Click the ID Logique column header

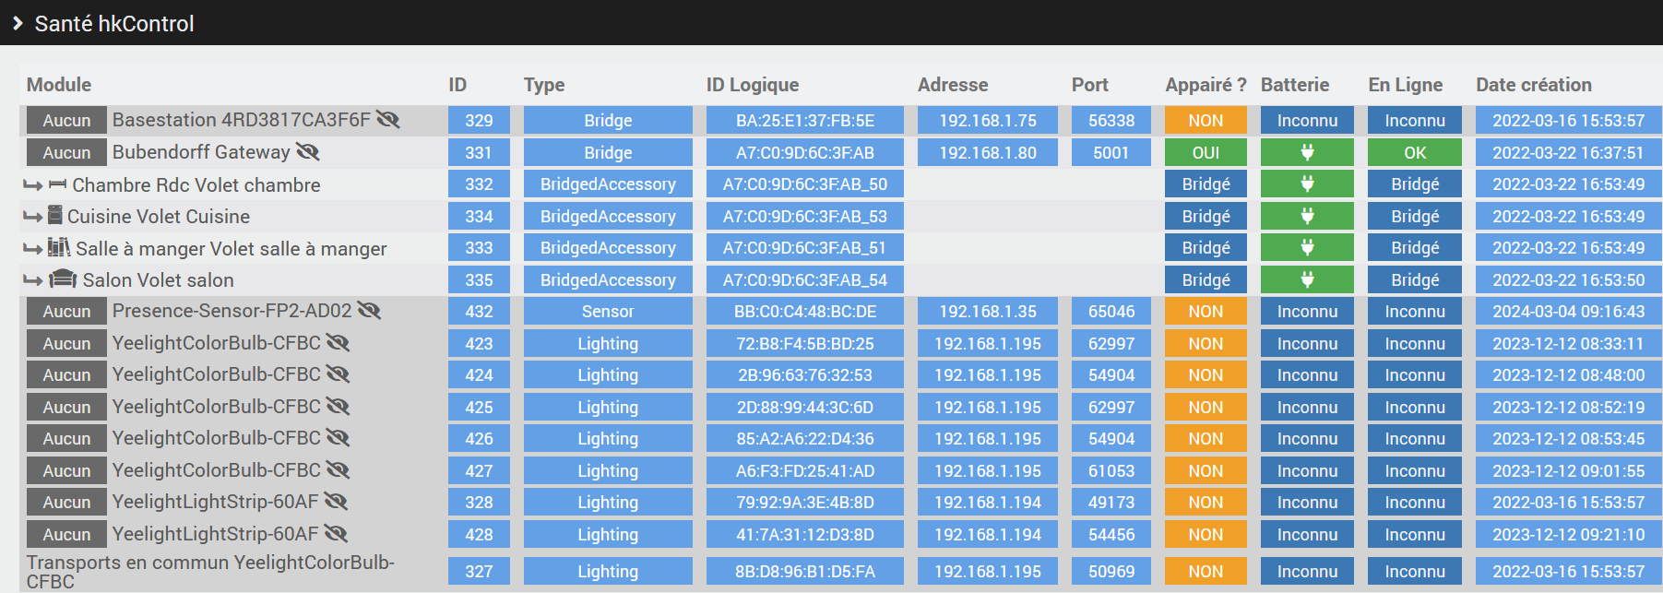[753, 85]
